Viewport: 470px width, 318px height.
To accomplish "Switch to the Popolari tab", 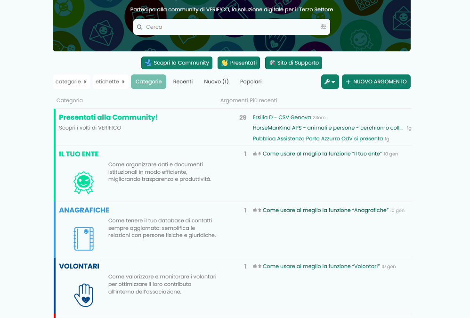I will [x=251, y=82].
